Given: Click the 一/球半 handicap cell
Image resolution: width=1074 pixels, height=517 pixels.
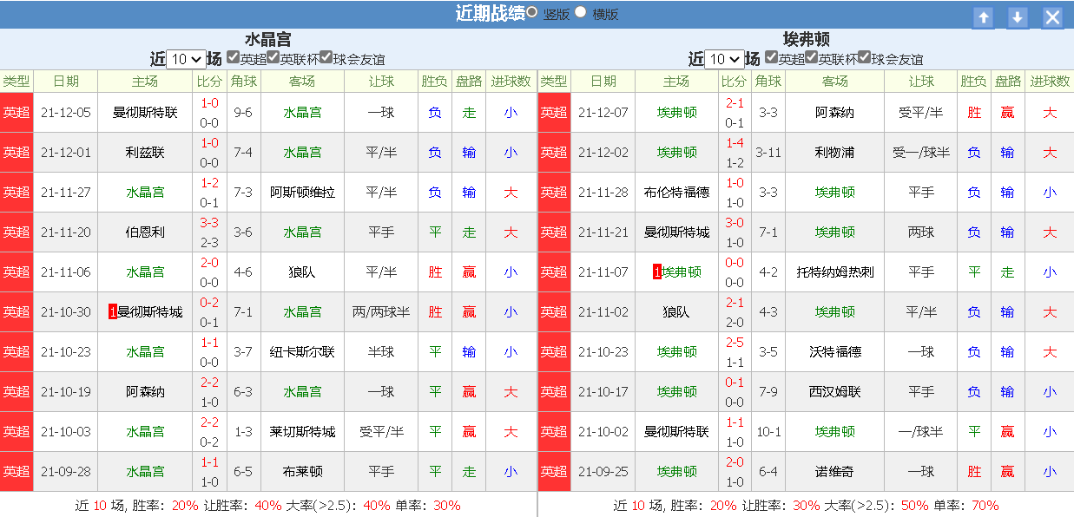Looking at the screenshot, I should click(x=921, y=431).
